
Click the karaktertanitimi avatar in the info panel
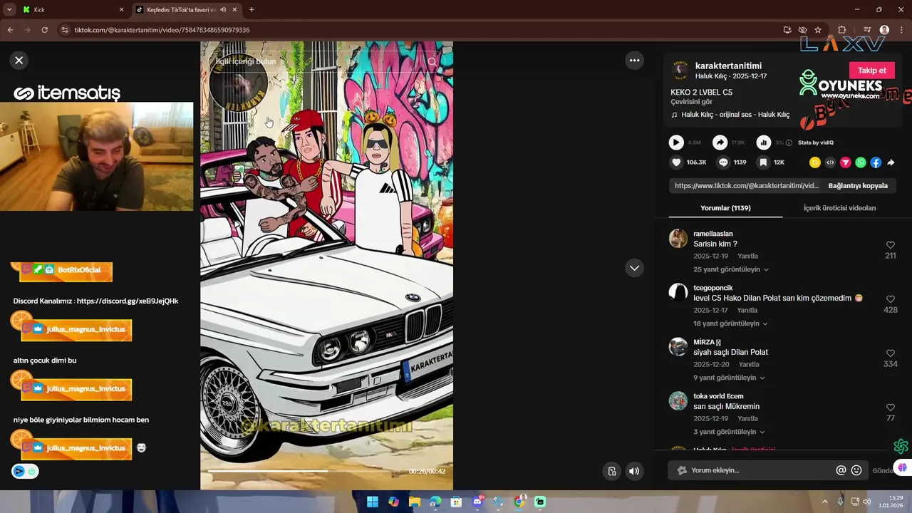point(680,70)
